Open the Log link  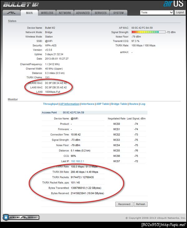143,104
